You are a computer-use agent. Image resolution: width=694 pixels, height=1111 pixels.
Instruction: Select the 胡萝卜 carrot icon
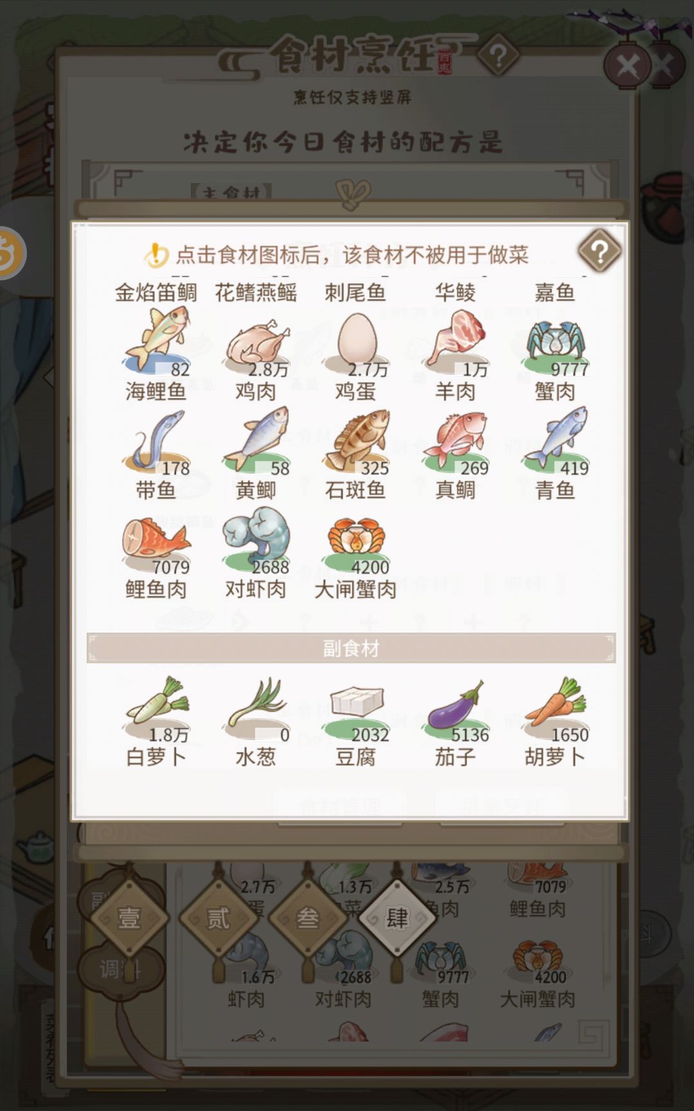pyautogui.click(x=556, y=709)
